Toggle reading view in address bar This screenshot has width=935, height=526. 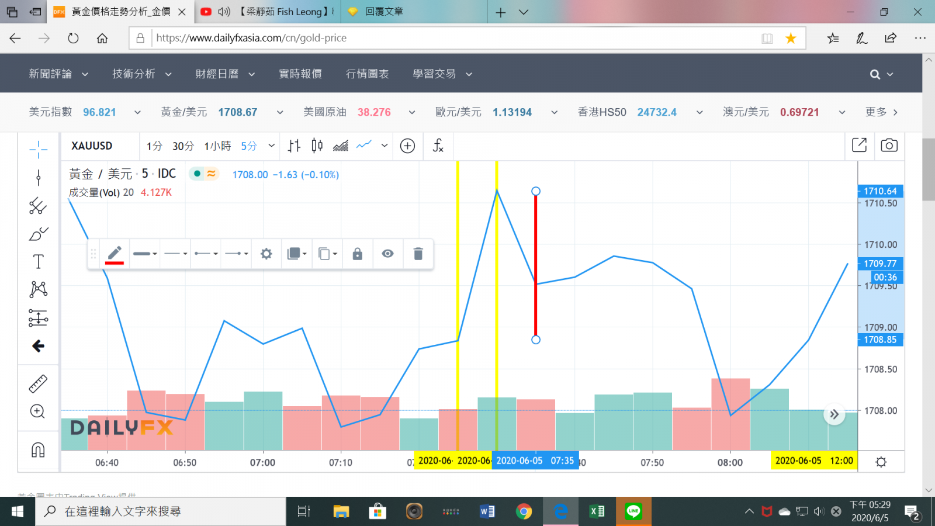(767, 39)
